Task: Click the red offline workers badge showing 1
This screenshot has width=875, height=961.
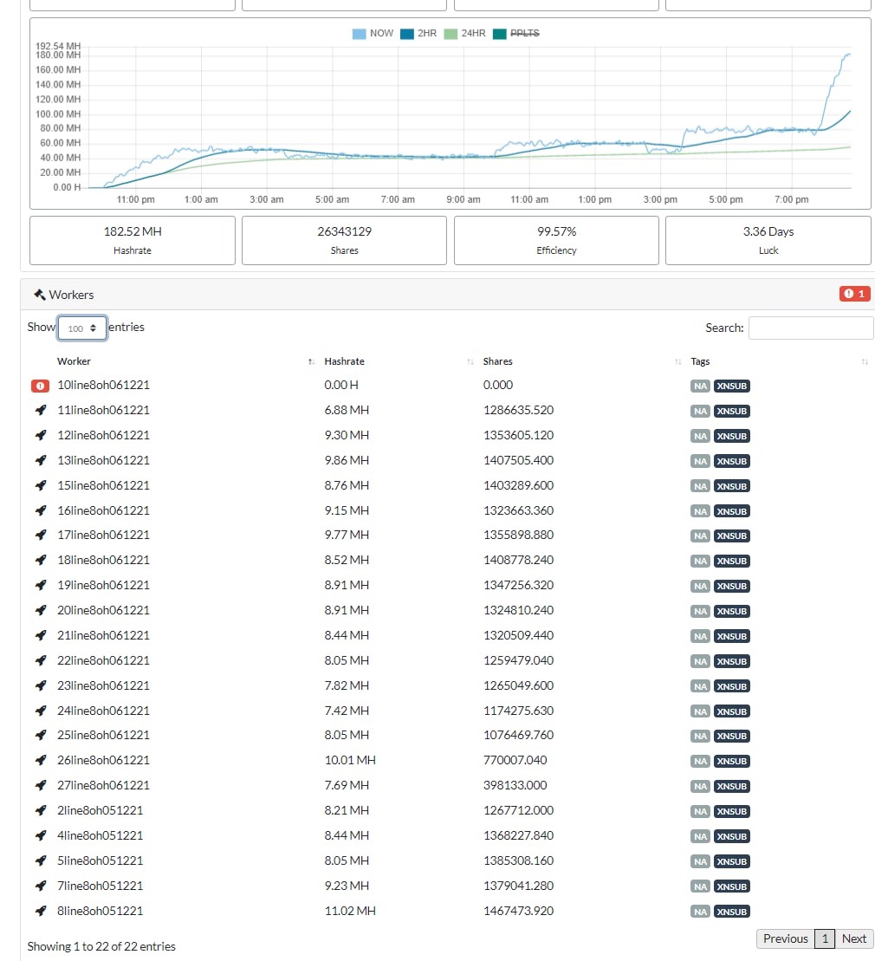Action: 854,294
